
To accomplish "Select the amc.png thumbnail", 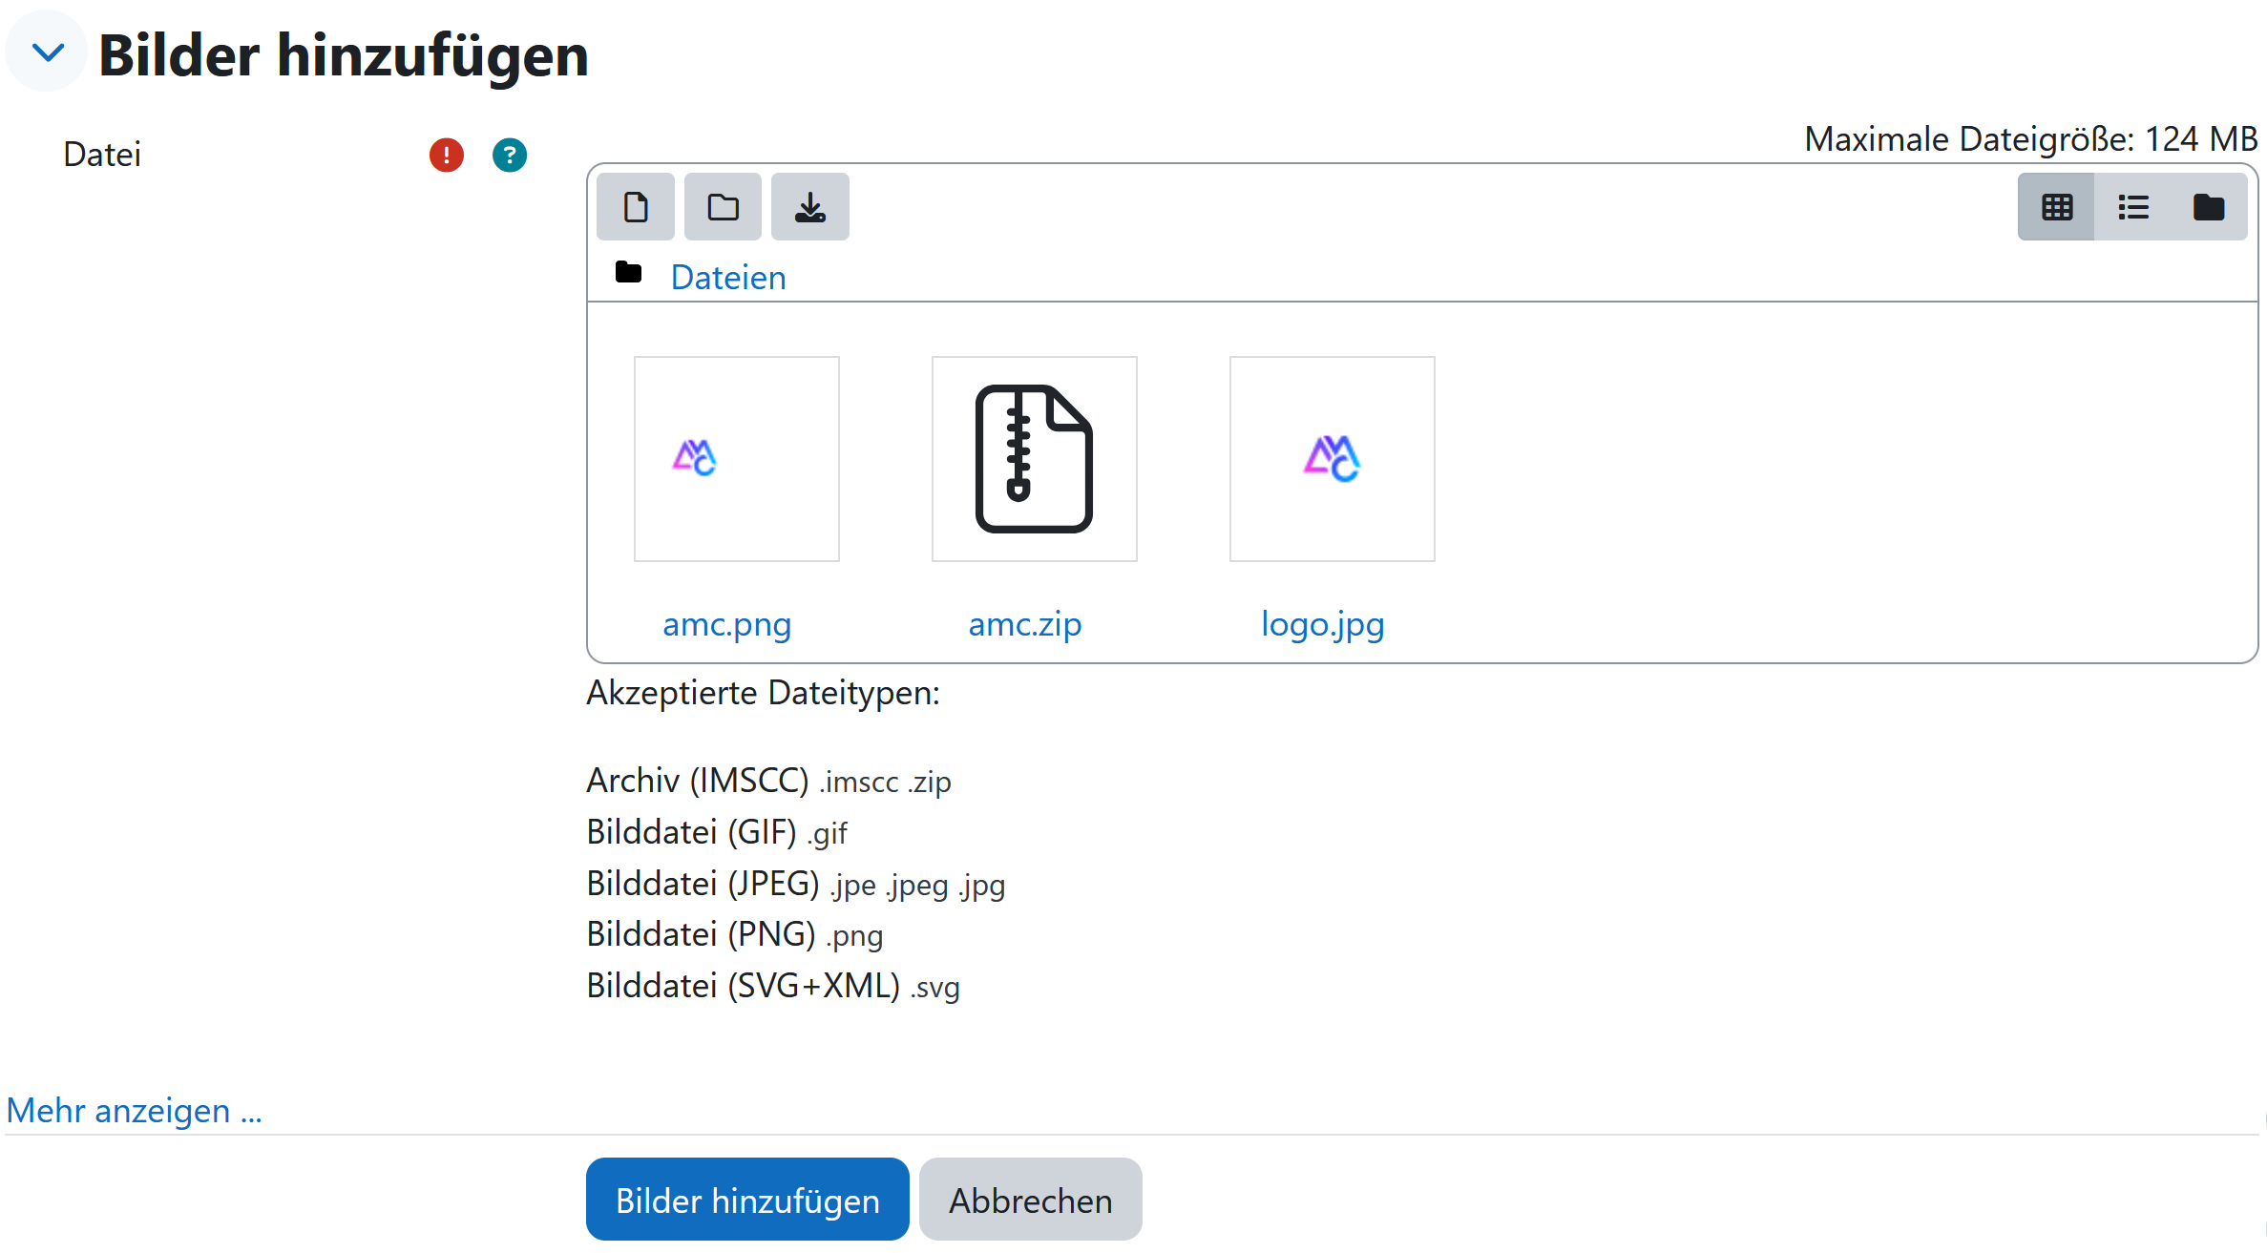I will (x=737, y=459).
